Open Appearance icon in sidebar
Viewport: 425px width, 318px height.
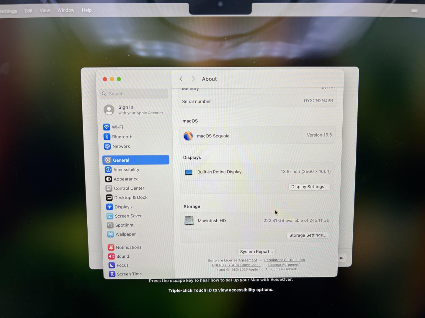point(109,179)
